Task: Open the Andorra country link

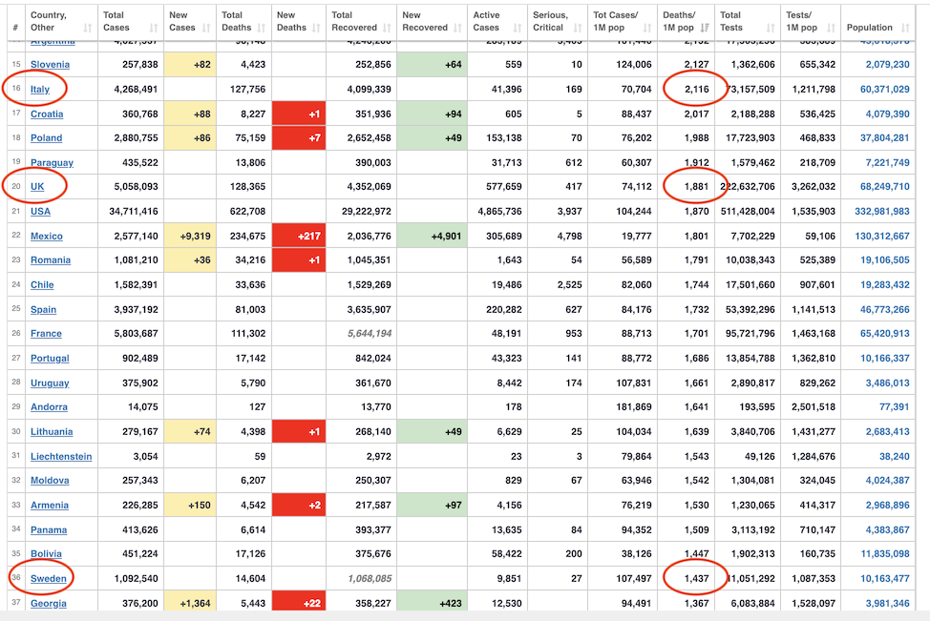Action: (49, 407)
